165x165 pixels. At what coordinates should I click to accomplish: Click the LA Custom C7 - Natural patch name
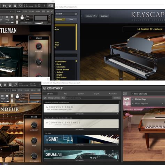click(150, 29)
